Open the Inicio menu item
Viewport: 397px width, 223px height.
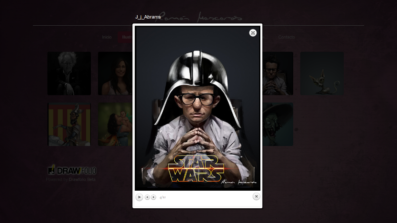pyautogui.click(x=107, y=37)
